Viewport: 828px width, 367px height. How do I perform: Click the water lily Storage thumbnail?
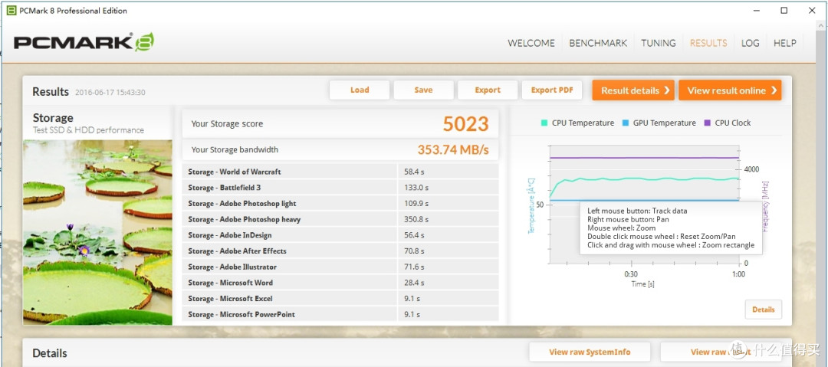coord(97,232)
